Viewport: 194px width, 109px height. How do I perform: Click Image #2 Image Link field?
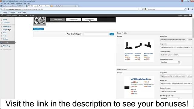point(176,84)
